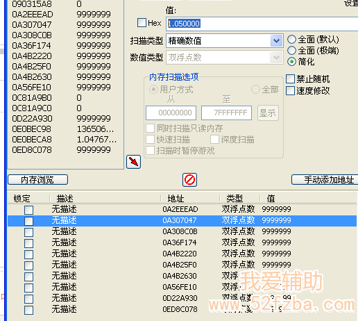The image size is (358, 321).
Task: Open the 扫描类型 dropdown arrow
Action: [276, 41]
